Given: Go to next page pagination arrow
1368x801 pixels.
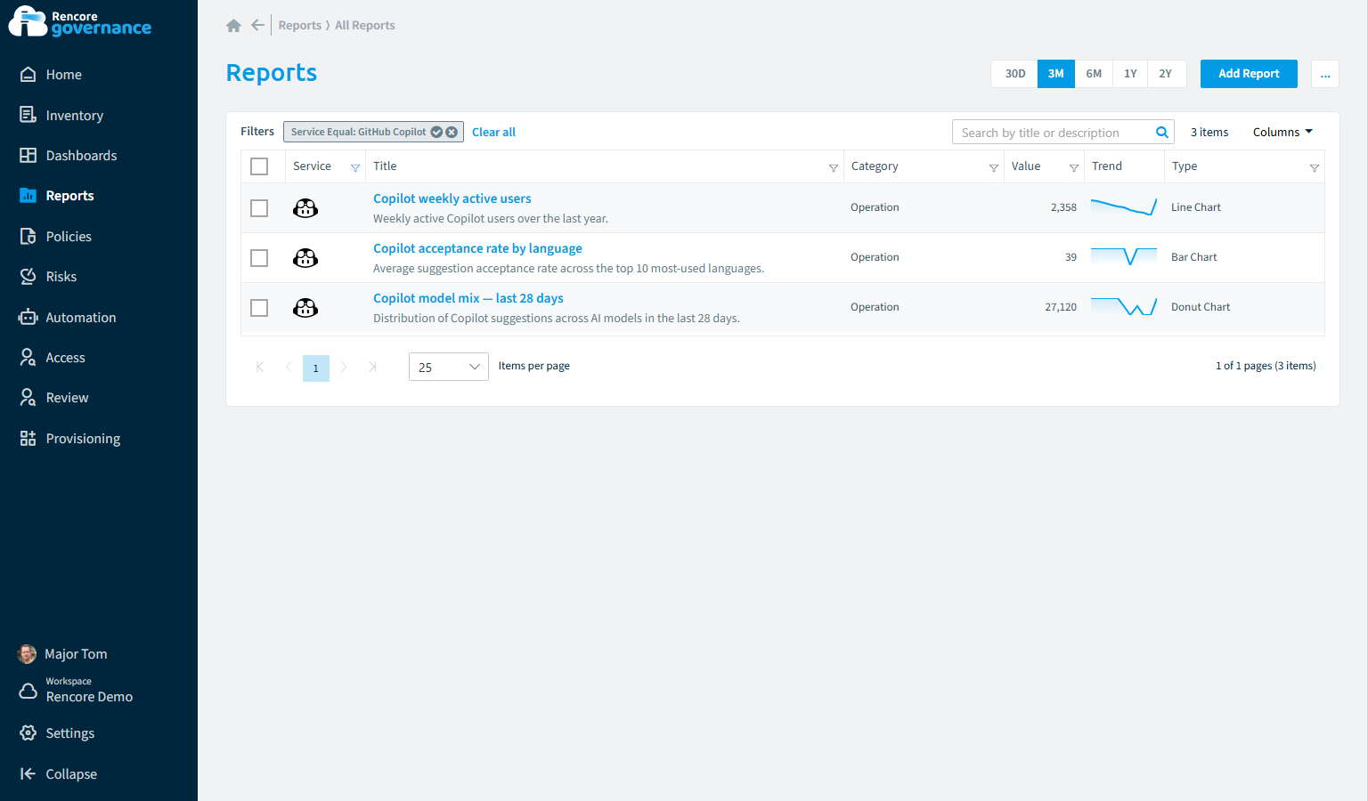Looking at the screenshot, I should [344, 367].
